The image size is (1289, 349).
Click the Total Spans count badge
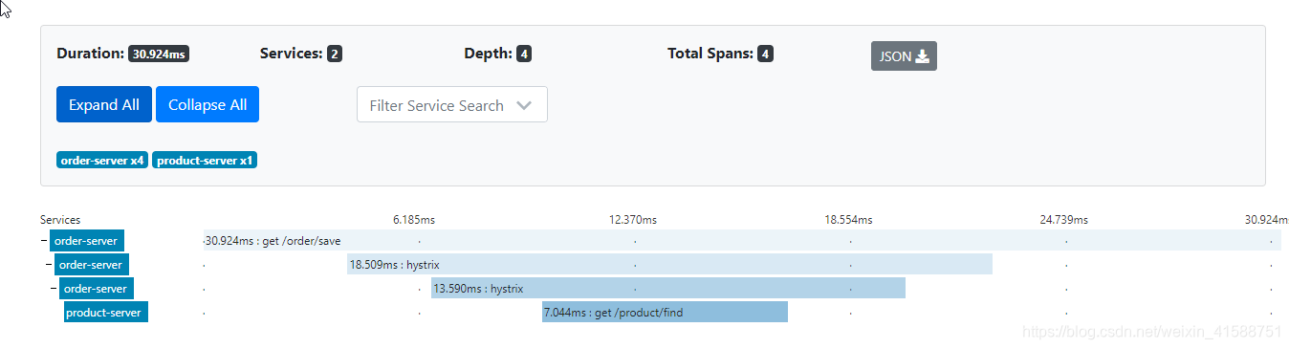click(x=765, y=55)
